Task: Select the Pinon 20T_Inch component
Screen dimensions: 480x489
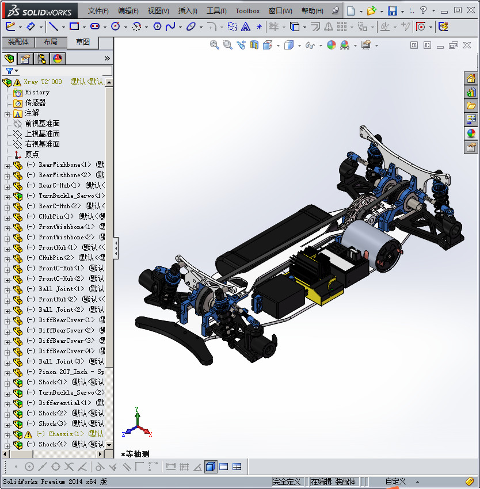Action: click(71, 372)
